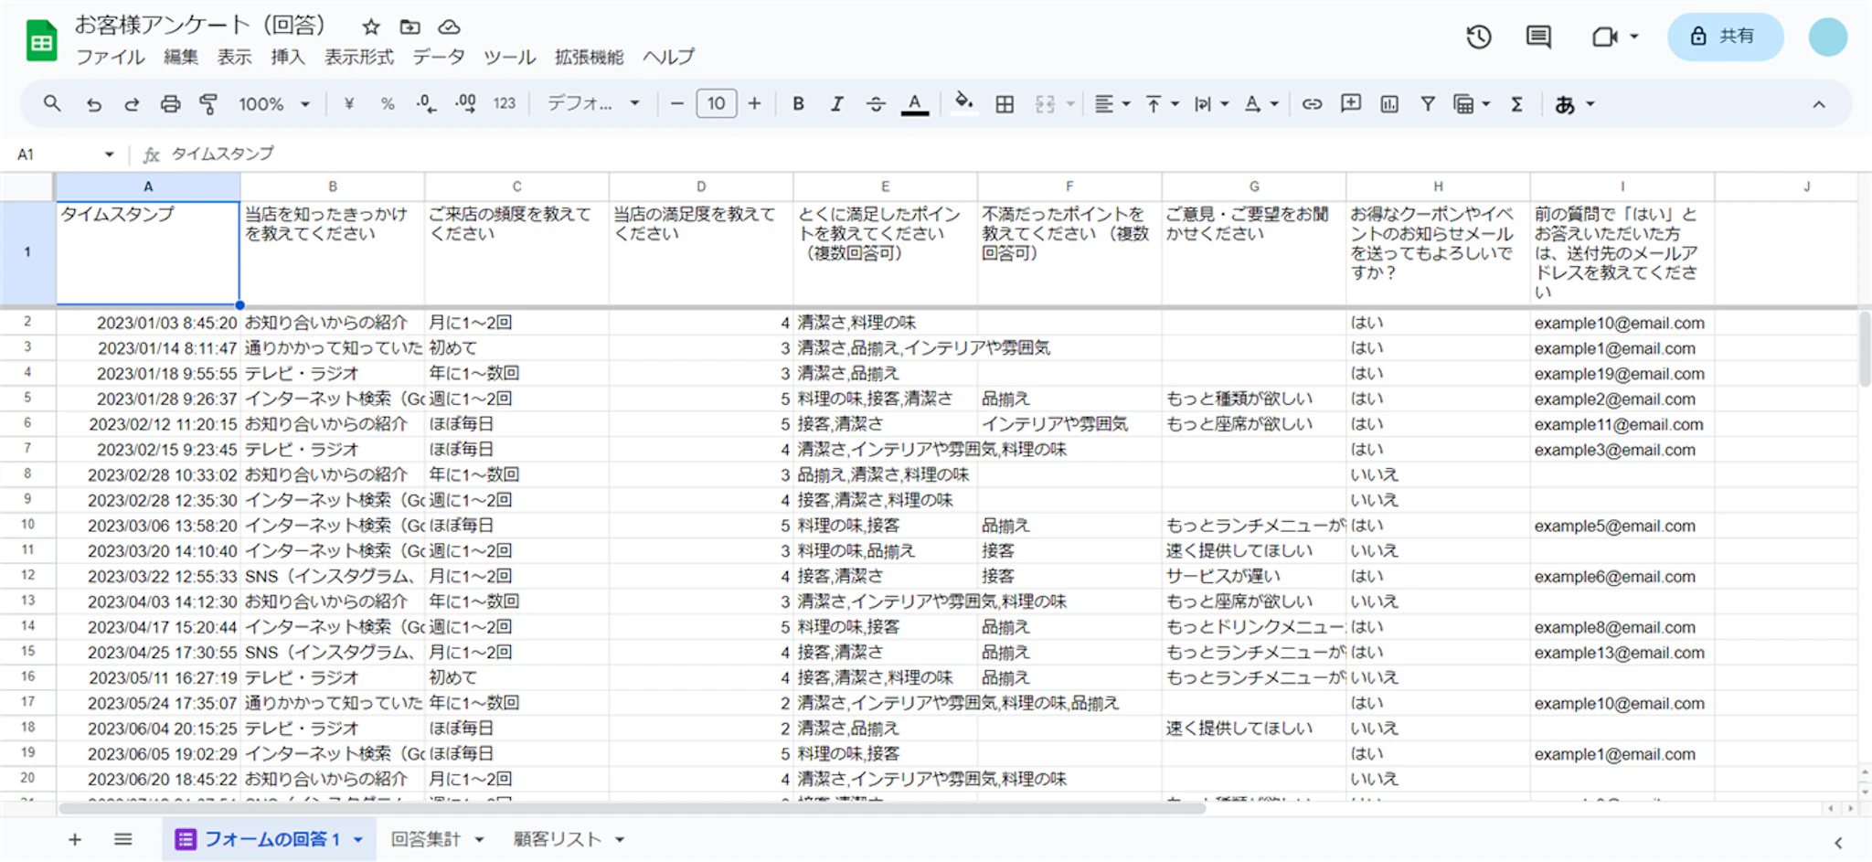Open the comments history icon
1872x862 pixels.
tap(1538, 37)
